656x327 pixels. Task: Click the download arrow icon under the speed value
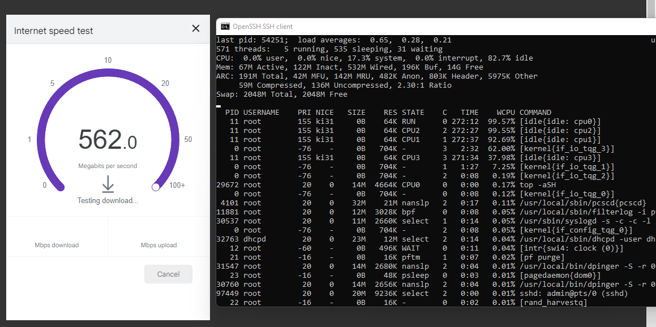(x=108, y=184)
